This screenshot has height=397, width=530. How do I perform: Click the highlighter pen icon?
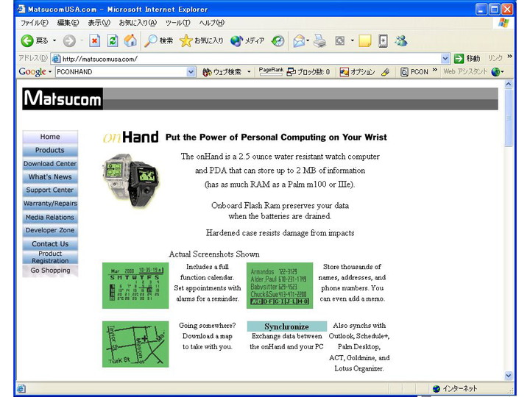(x=385, y=72)
